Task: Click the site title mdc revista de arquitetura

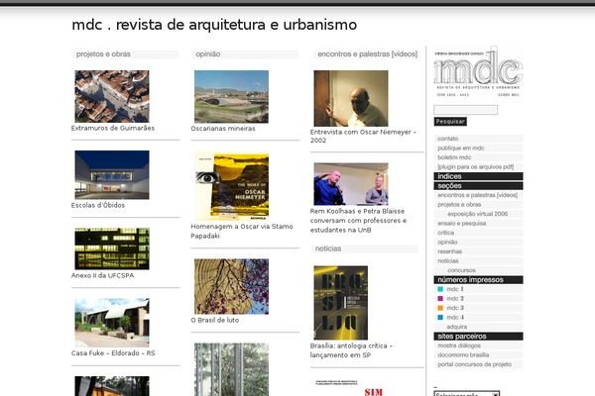Action: 214,25
